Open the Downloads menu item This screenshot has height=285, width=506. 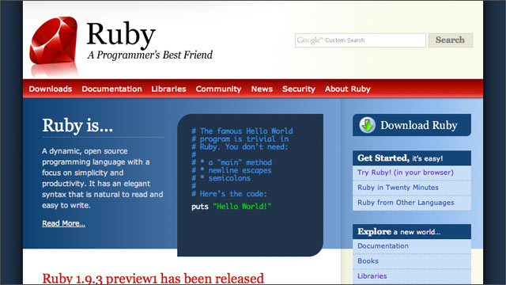pos(51,89)
